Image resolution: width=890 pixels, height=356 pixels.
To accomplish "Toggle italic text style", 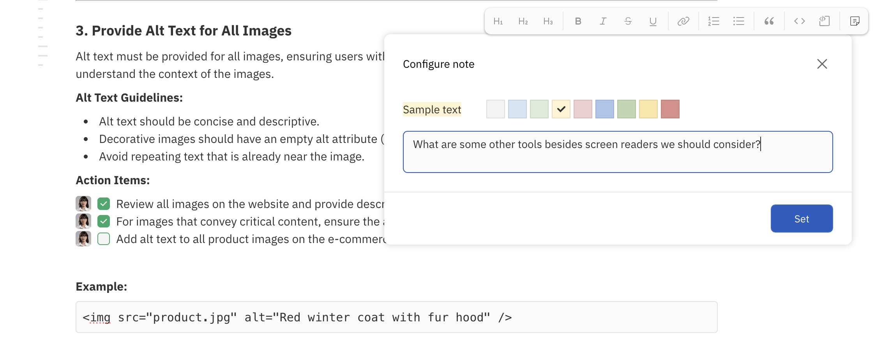I will coord(603,21).
